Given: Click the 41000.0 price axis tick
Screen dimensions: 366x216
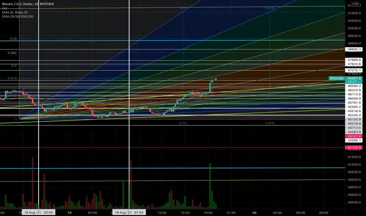Looking at the screenshot, I should point(354,165).
